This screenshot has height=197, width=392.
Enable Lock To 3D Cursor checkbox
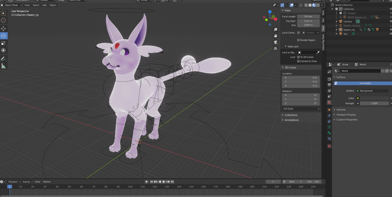tap(298, 57)
